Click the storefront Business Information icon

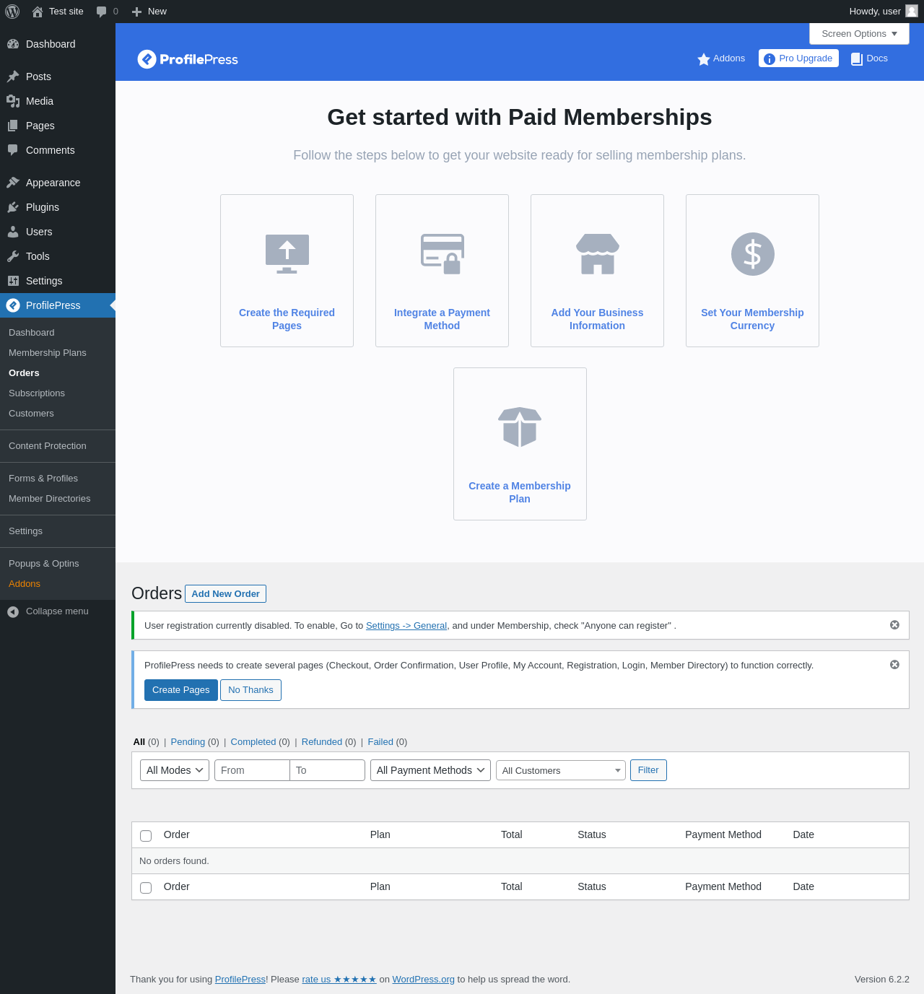click(x=597, y=254)
